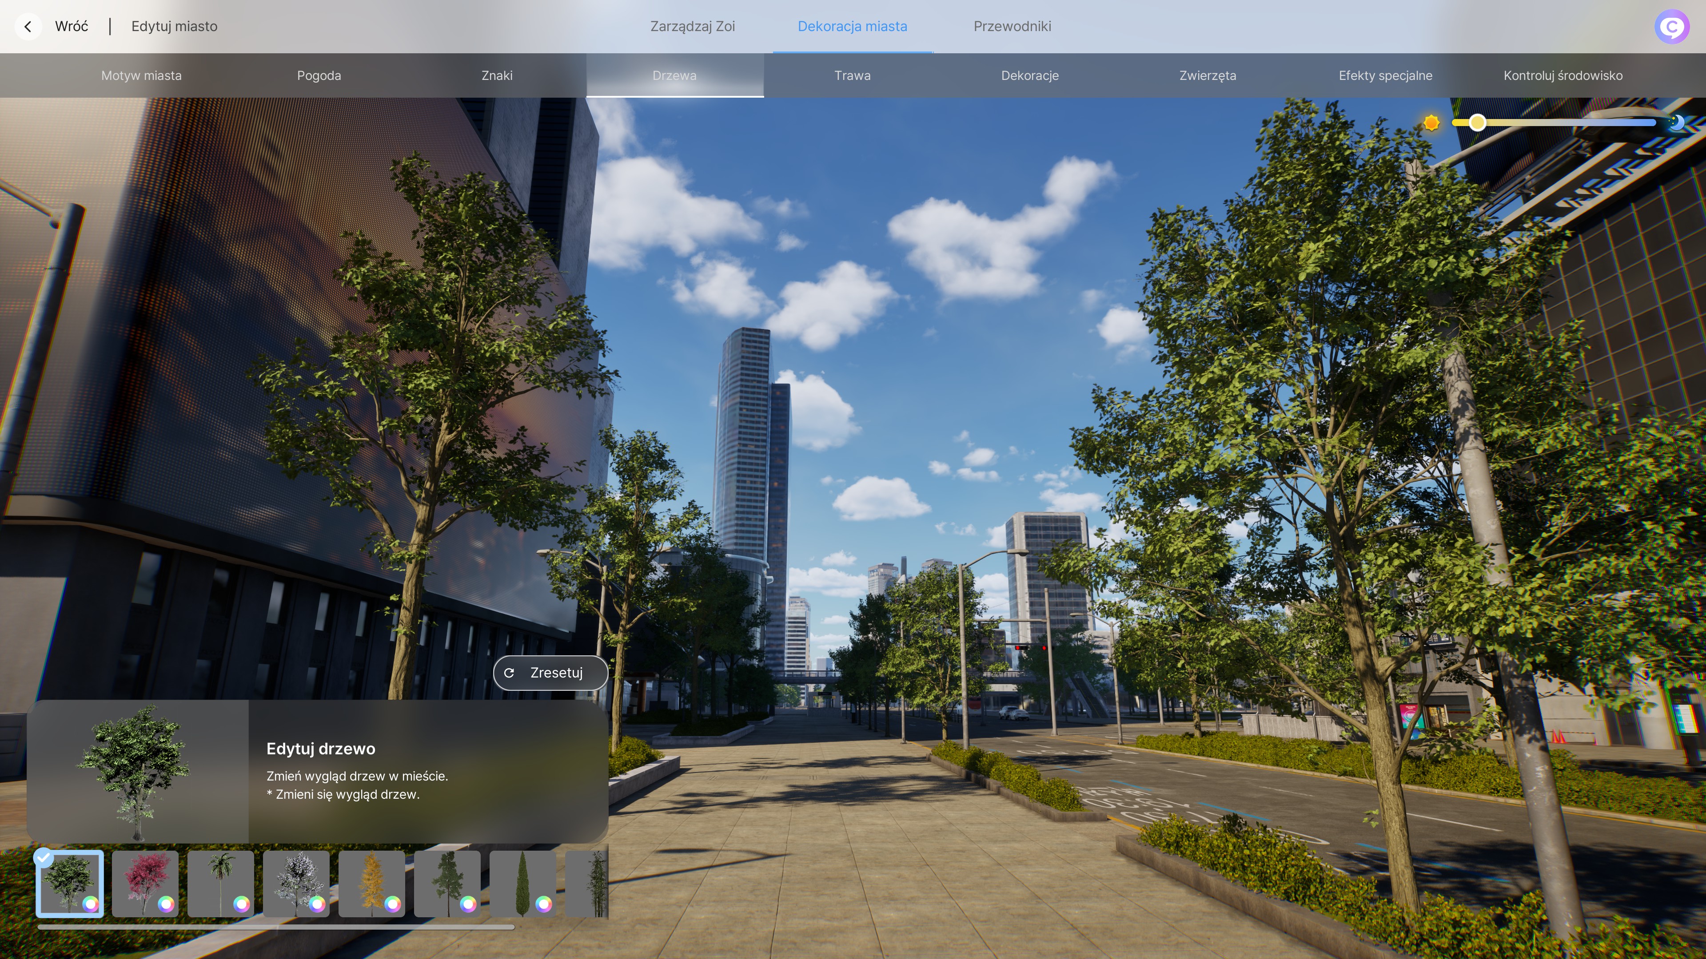The width and height of the screenshot is (1706, 959).
Task: Open color wheel on pink cherry tree
Action: tap(166, 904)
